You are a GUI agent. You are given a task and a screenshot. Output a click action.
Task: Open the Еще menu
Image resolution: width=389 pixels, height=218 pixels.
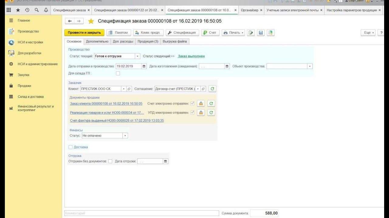tap(368, 33)
